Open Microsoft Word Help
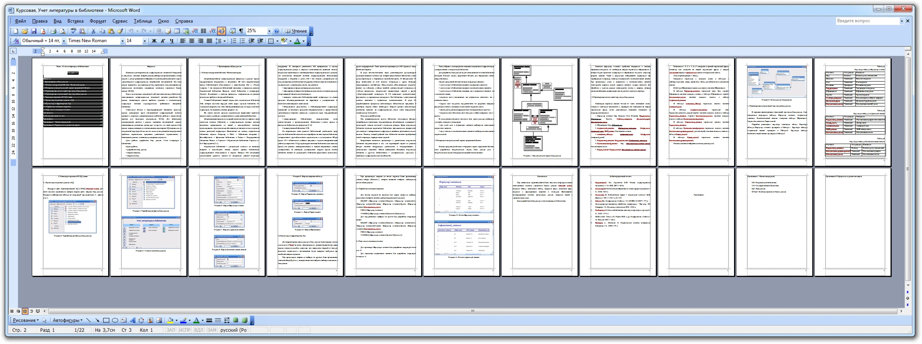 coord(277,31)
